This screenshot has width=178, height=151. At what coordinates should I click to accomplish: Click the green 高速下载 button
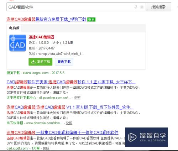point(40,62)
